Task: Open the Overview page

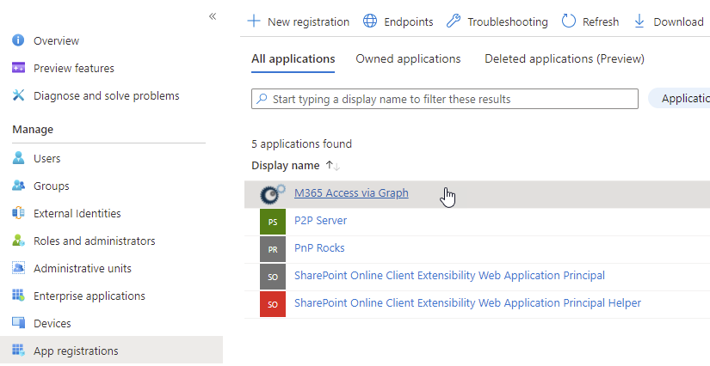Action: point(56,40)
